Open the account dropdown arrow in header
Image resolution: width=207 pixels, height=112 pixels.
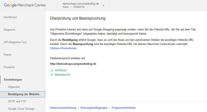click(103, 5)
